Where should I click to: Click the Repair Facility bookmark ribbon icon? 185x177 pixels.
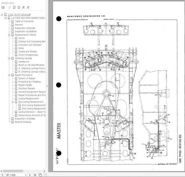(x=16, y=85)
